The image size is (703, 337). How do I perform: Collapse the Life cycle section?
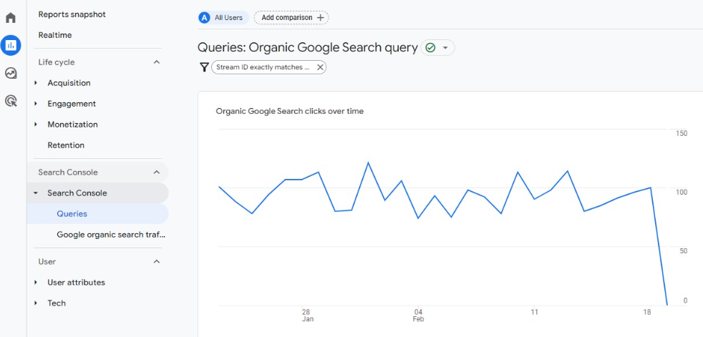point(157,62)
